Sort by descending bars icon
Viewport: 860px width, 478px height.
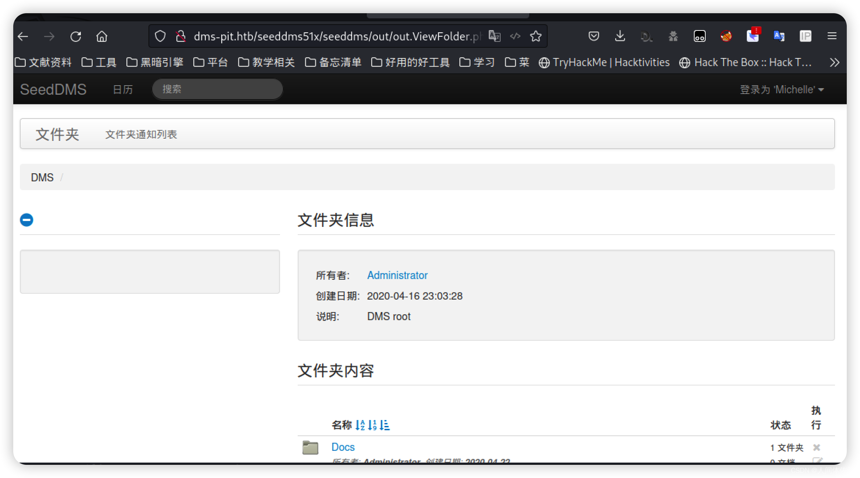coord(385,425)
